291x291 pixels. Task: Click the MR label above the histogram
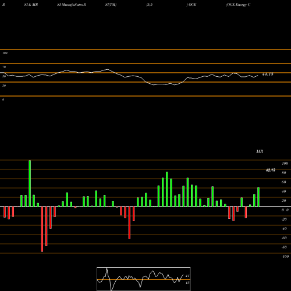click(260, 151)
